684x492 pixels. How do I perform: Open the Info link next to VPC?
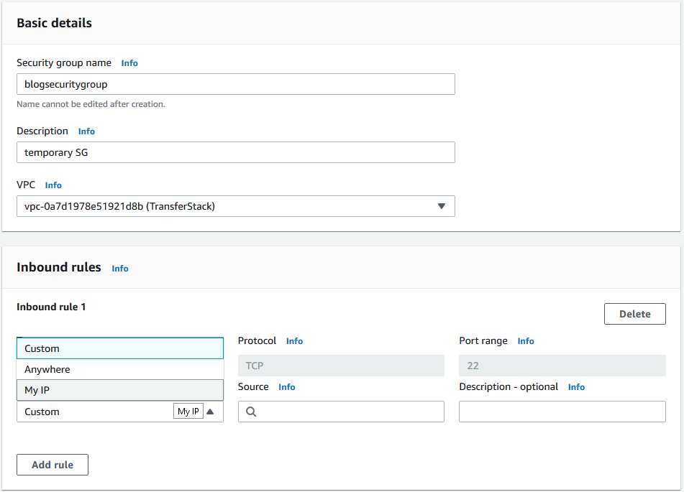[53, 185]
